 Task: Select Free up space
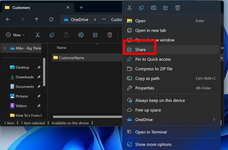(x=171, y=110)
